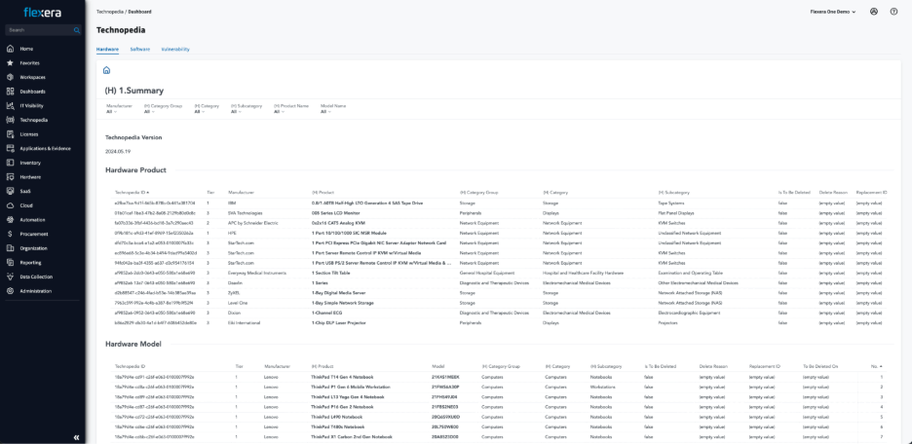Open Hardware sidebar icon

(10, 176)
